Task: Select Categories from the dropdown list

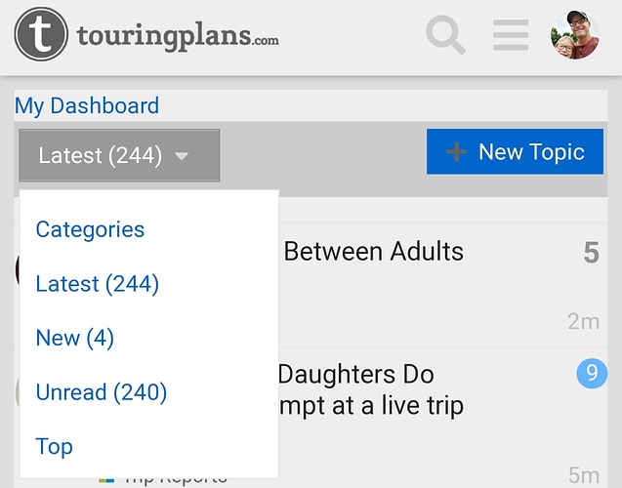Action: 90,229
